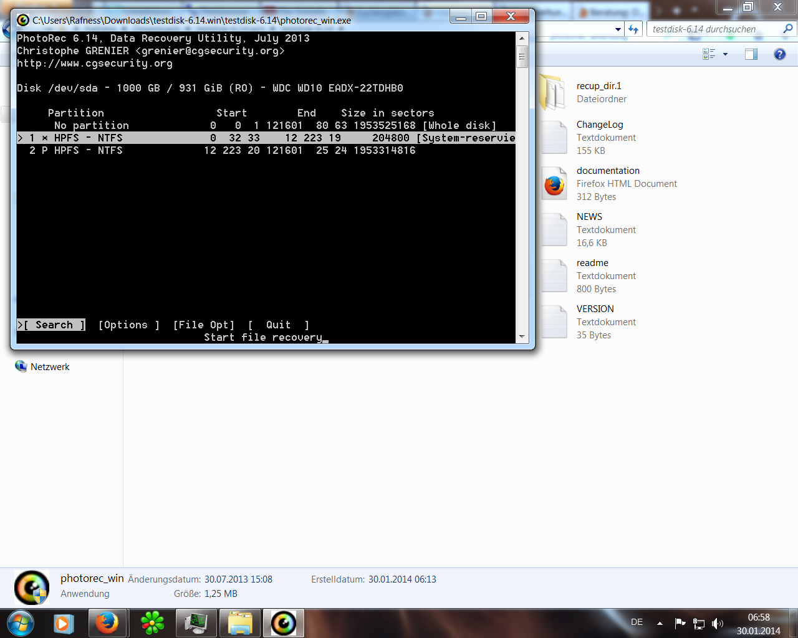Open the address bar history dropdown
Screen dimensions: 798x638
(618, 29)
